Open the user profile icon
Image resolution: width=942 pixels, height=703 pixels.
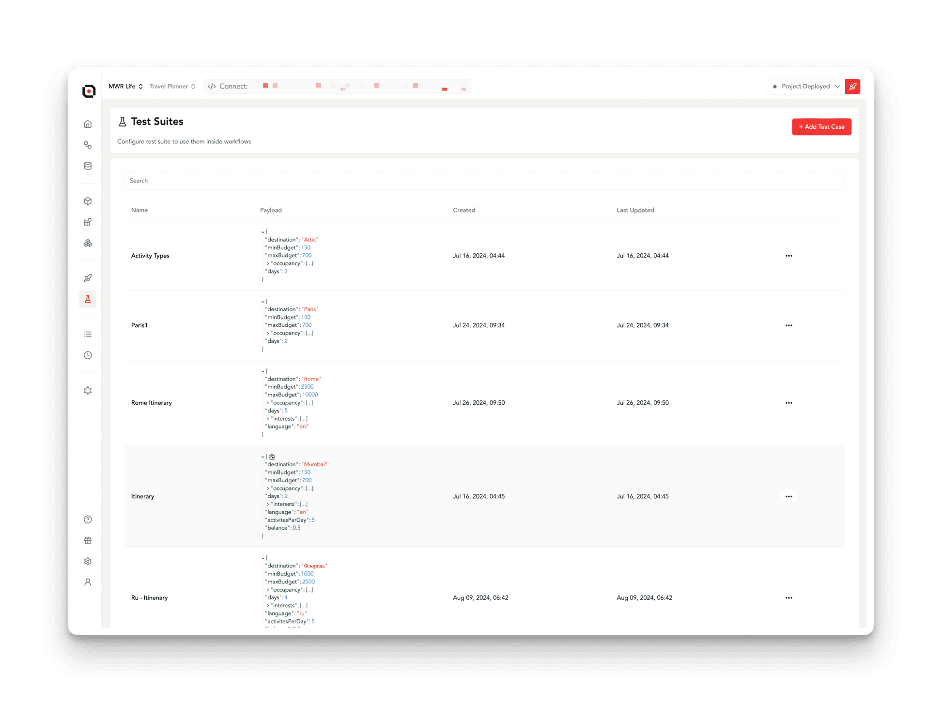coord(88,582)
